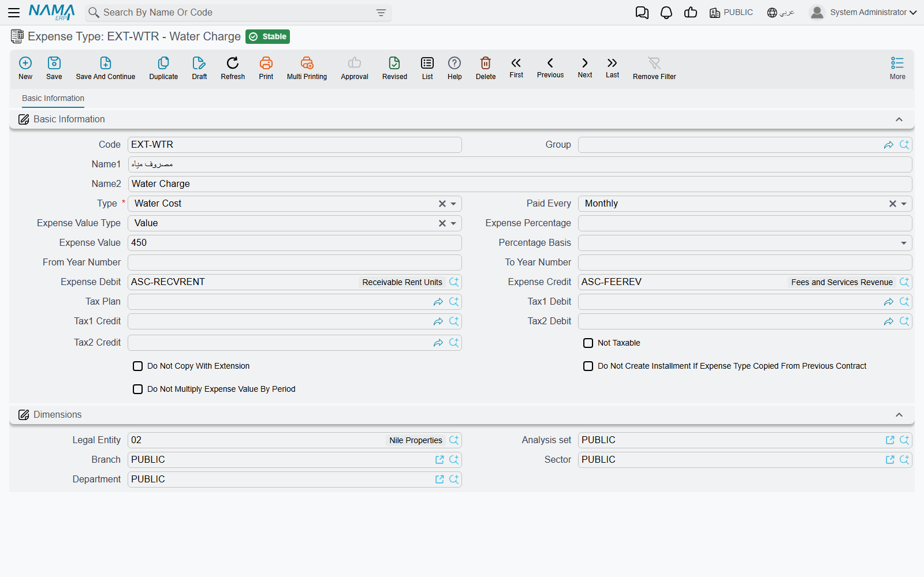Click the New record toolbar icon

coord(25,68)
